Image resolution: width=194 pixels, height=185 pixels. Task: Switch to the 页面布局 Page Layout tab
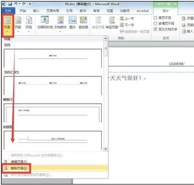coord(53,11)
